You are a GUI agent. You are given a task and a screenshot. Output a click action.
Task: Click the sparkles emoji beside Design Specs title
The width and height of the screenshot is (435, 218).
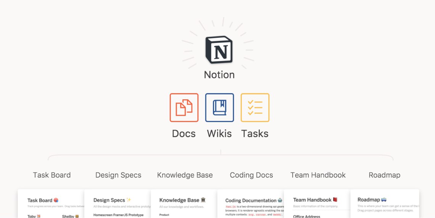point(129,200)
